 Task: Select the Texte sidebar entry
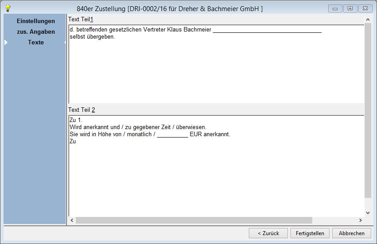click(35, 42)
